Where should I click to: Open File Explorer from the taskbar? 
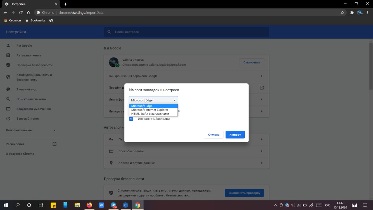click(77, 205)
